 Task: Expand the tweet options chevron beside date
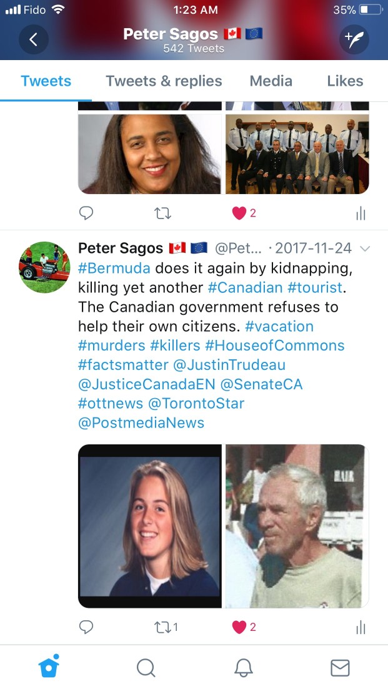[x=365, y=248]
